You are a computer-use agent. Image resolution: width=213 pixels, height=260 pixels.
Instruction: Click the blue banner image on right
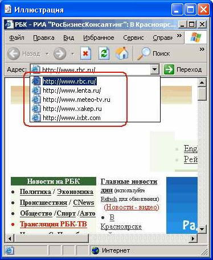(182, 205)
